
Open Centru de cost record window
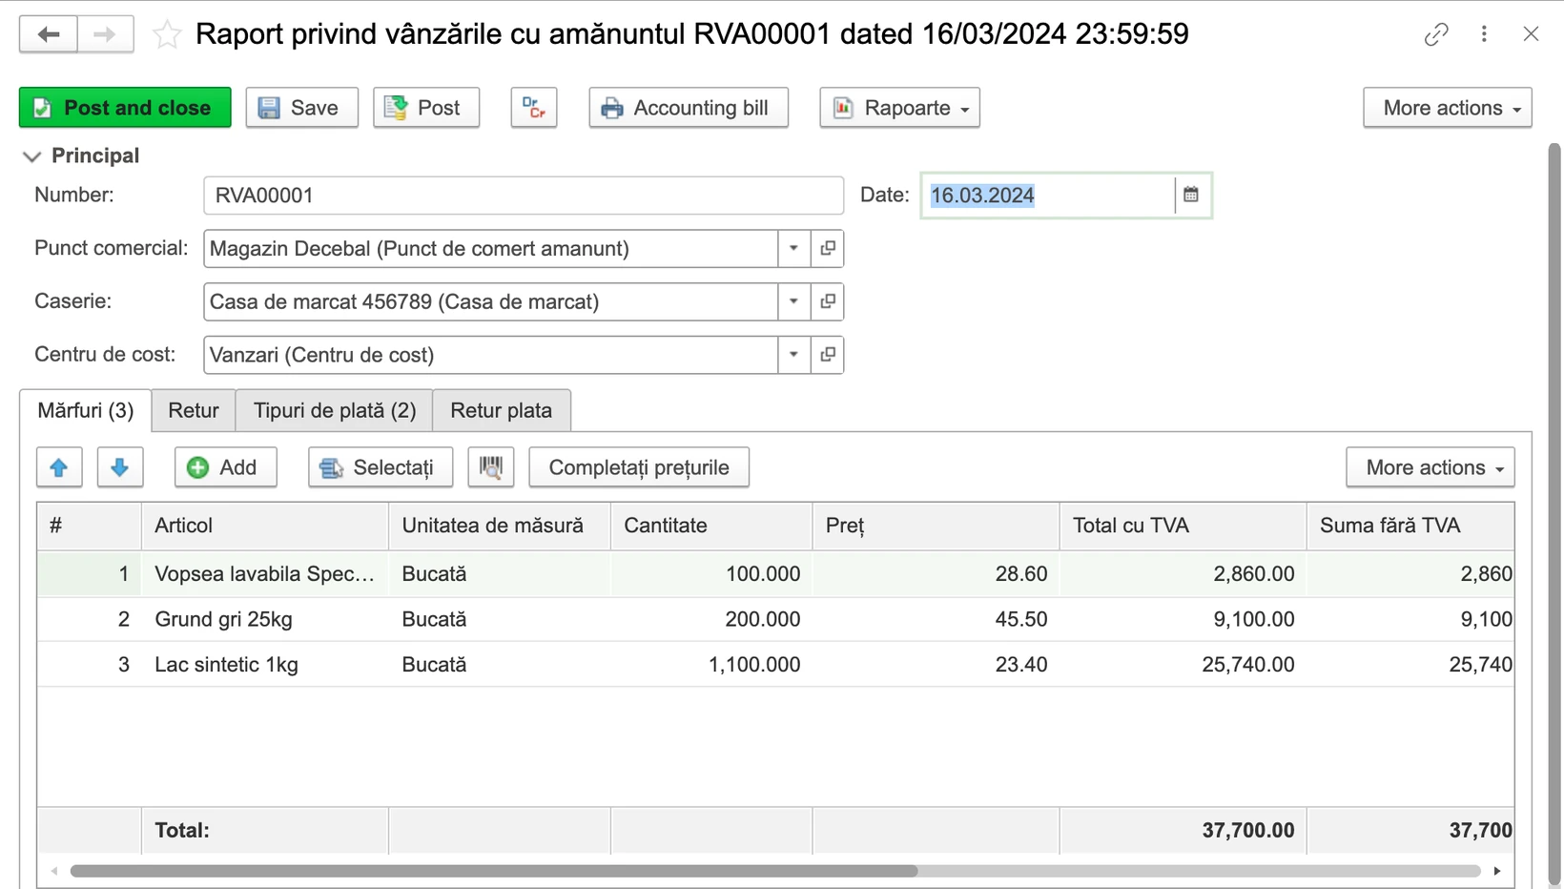click(x=828, y=355)
